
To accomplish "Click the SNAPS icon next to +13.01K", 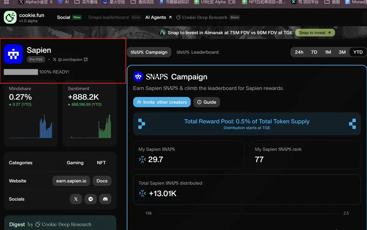I will coord(142,193).
